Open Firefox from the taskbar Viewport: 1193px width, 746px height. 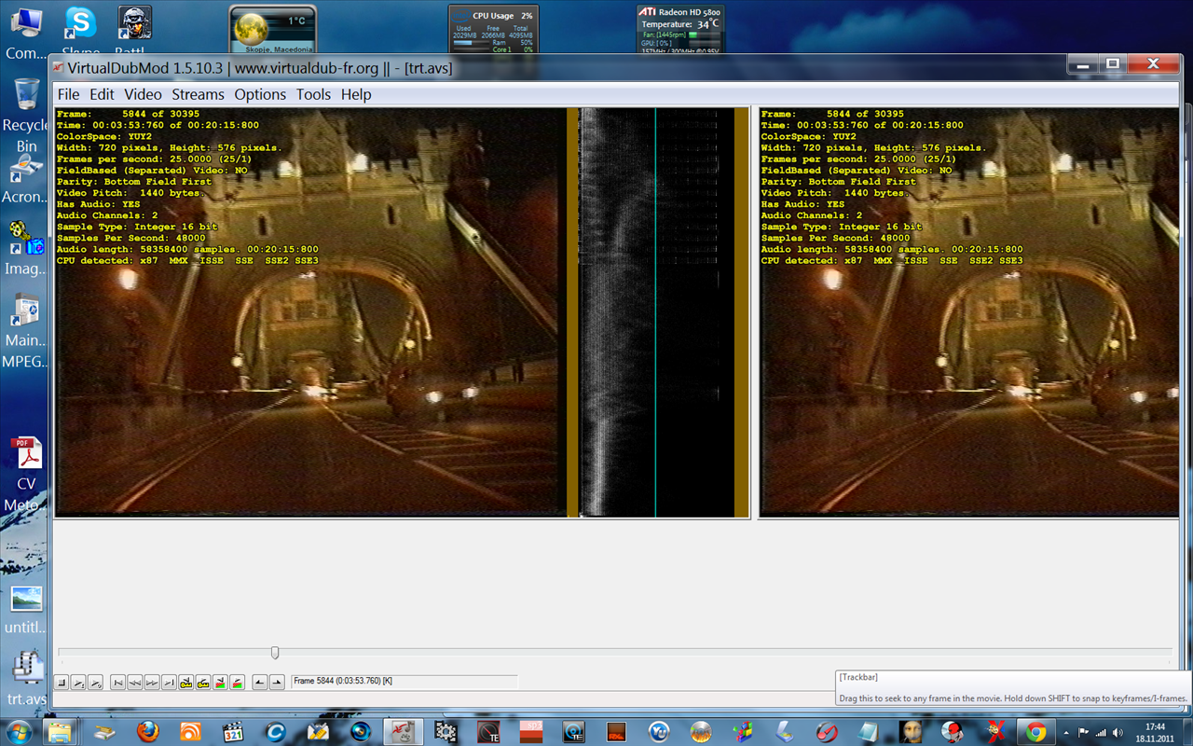pos(147,731)
